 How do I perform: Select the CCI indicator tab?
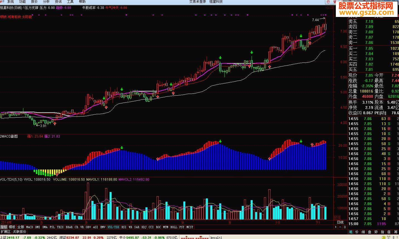[151, 227]
